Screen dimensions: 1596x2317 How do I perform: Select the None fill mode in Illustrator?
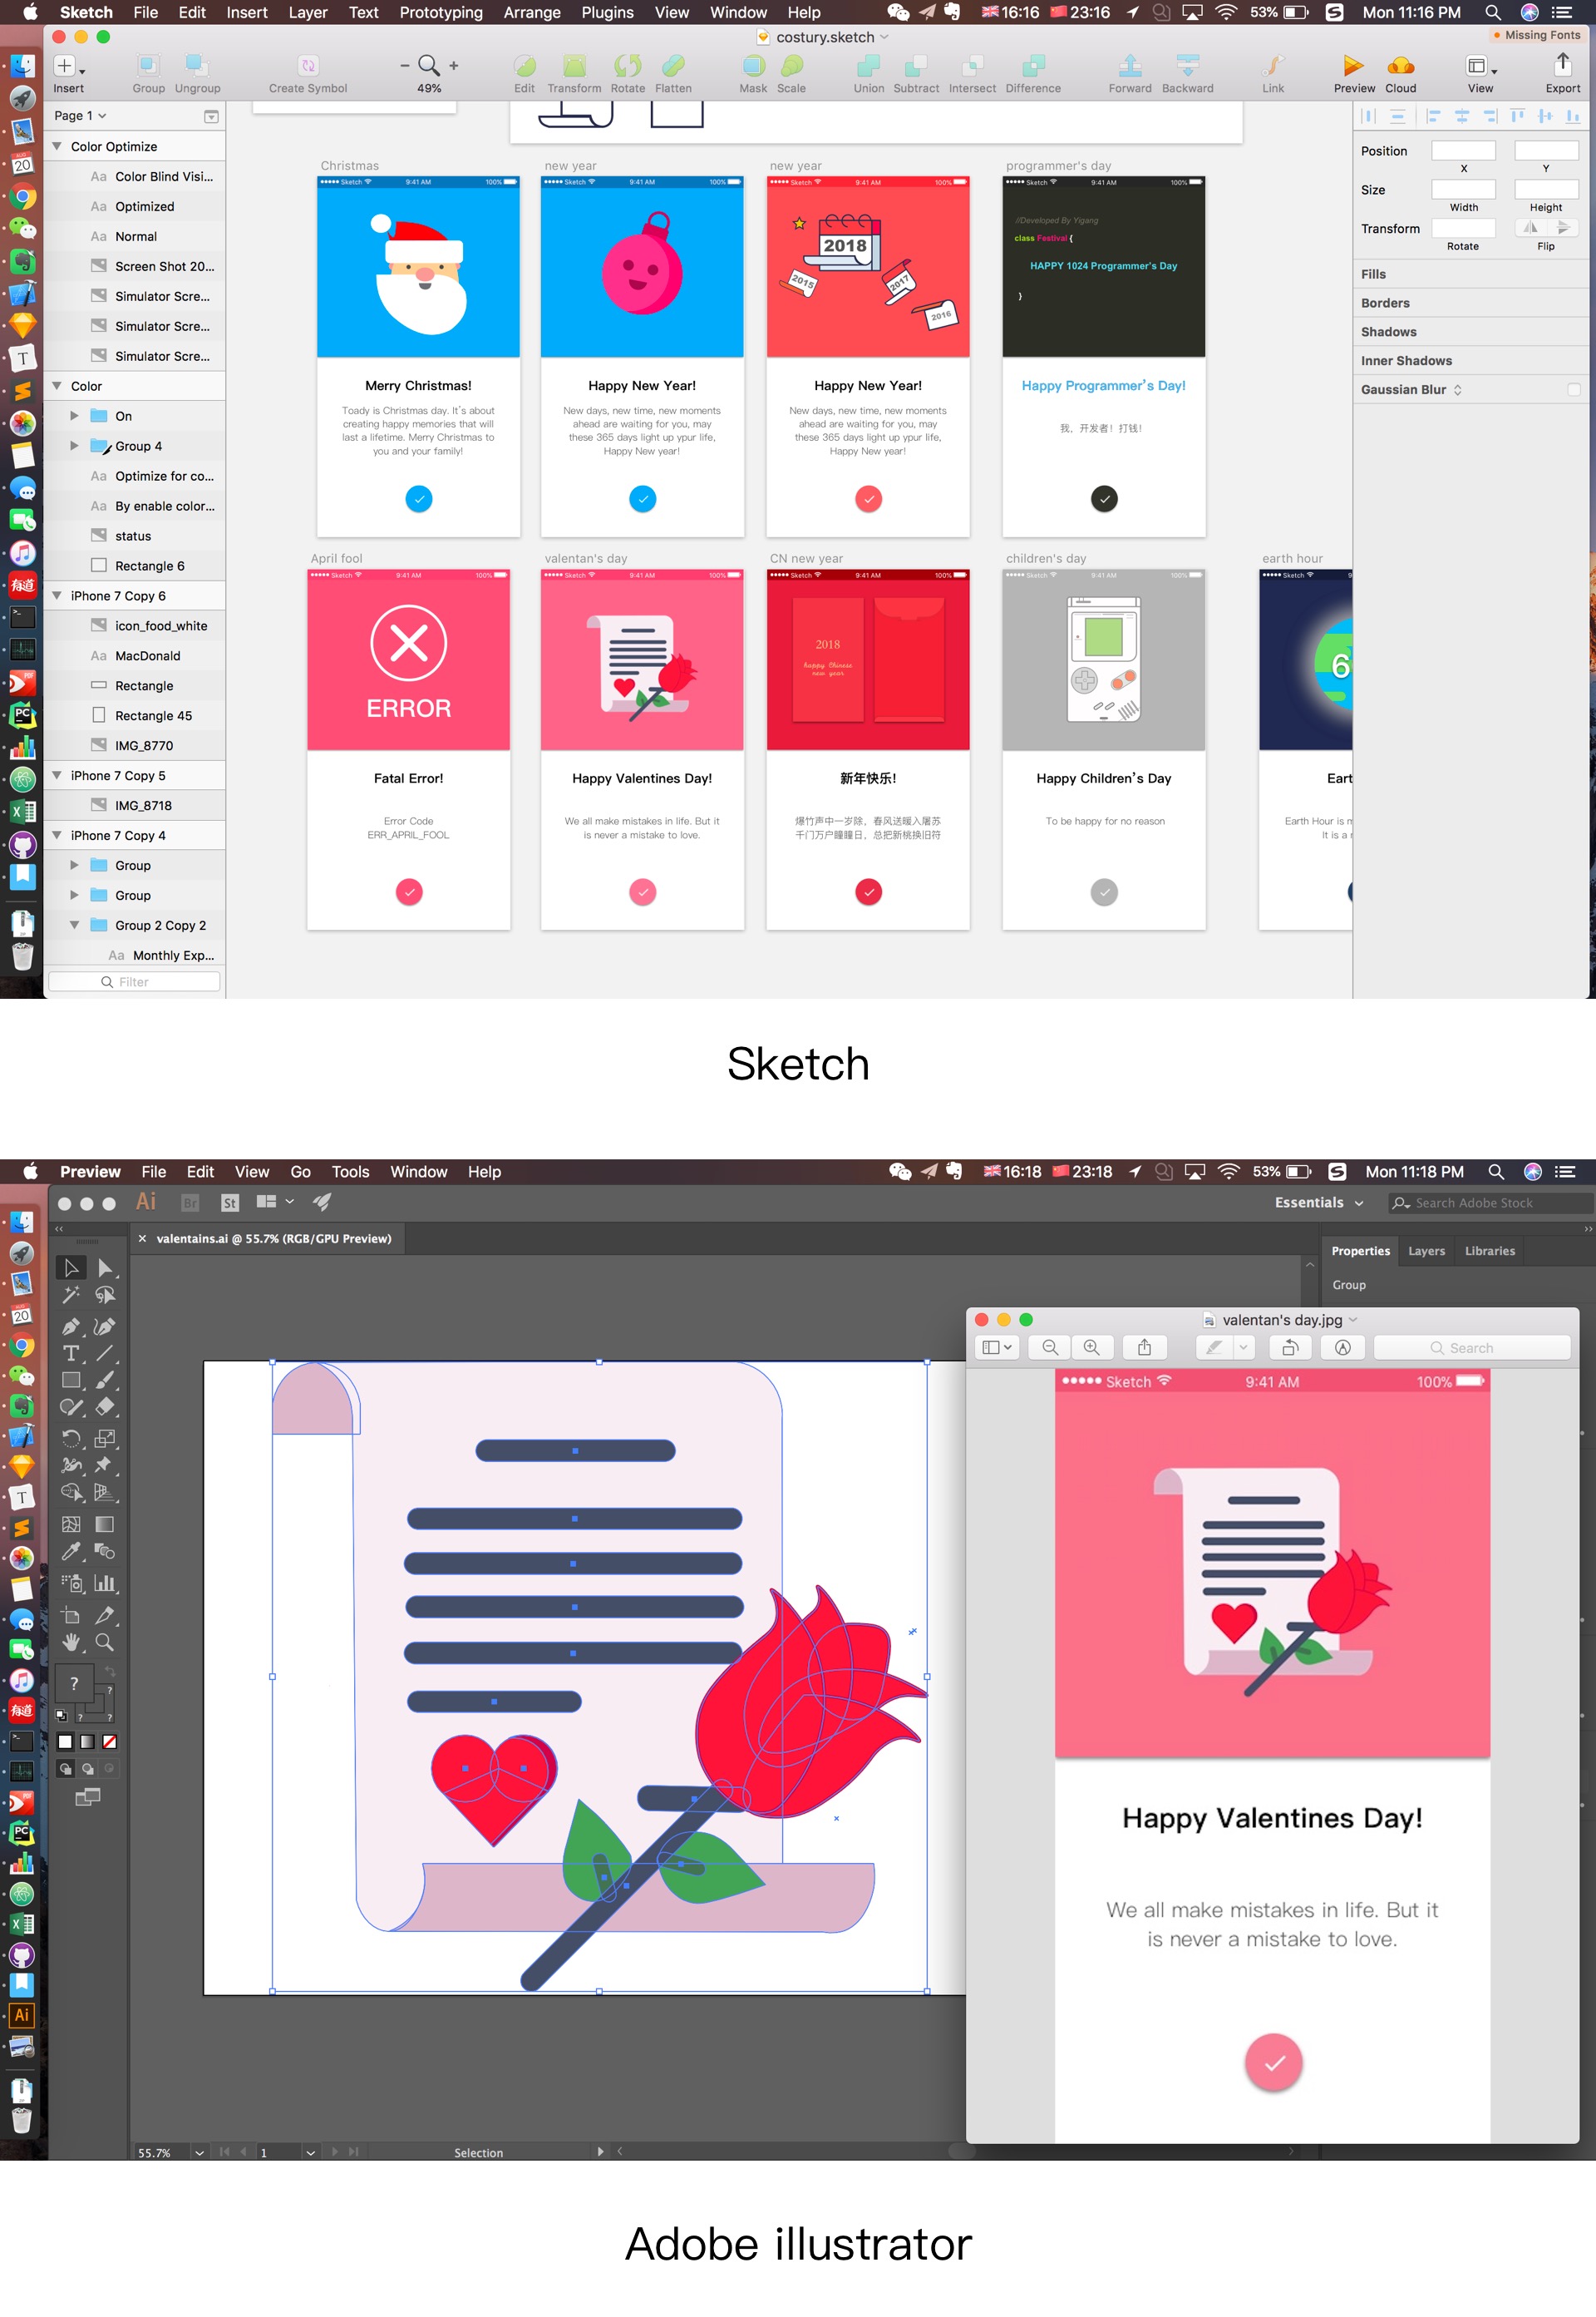click(x=110, y=1741)
